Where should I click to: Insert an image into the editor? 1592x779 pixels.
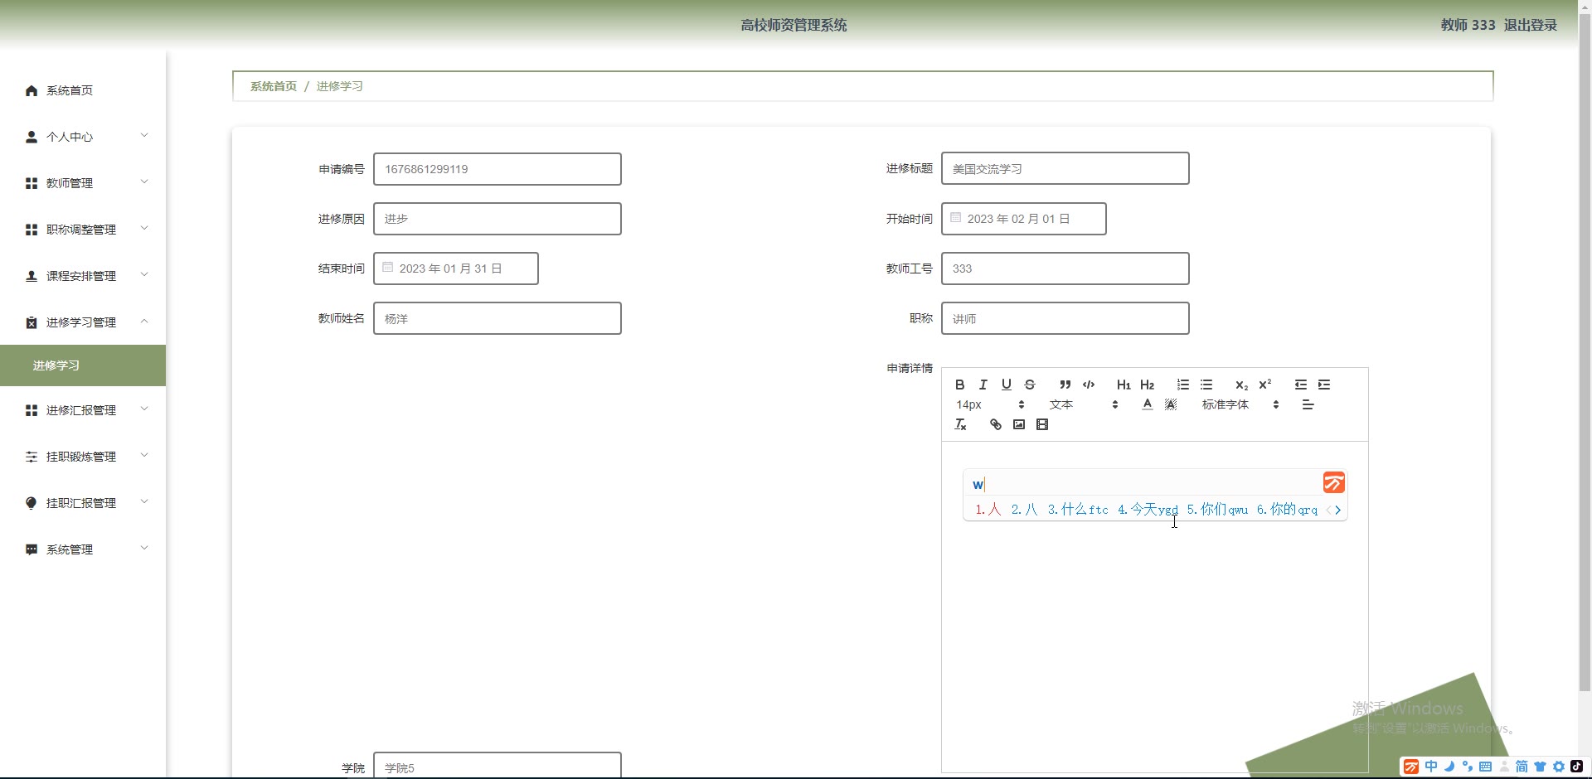click(x=1019, y=424)
